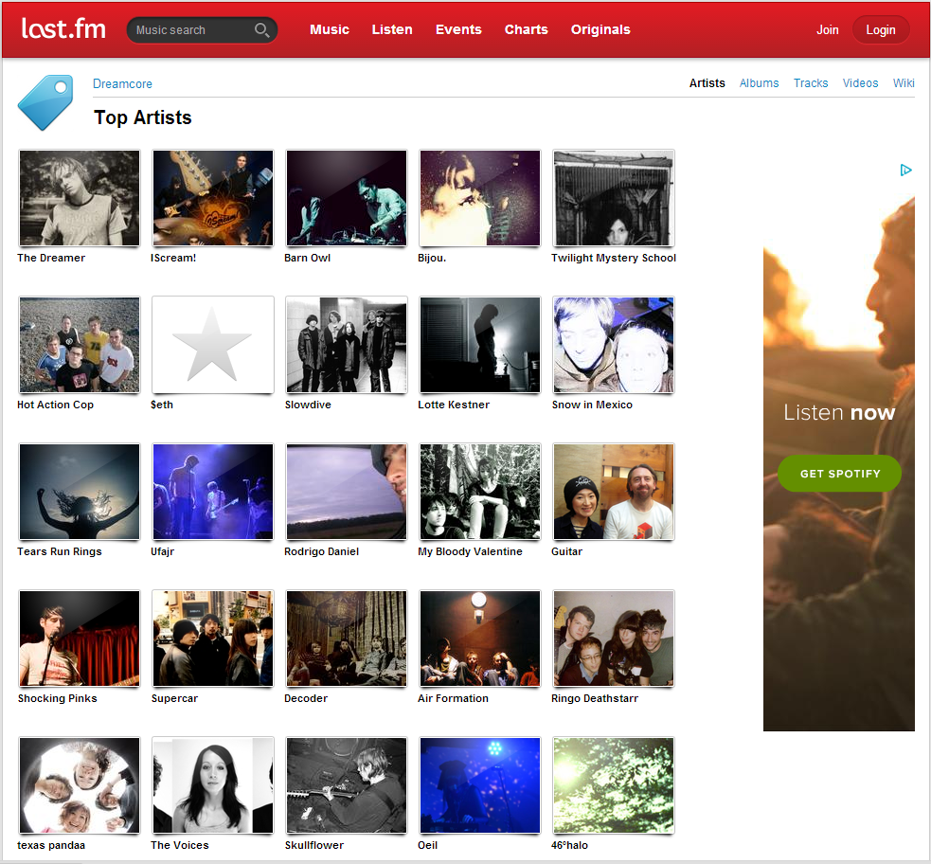Click the last.fm logo
This screenshot has width=931, height=864.
tap(63, 28)
